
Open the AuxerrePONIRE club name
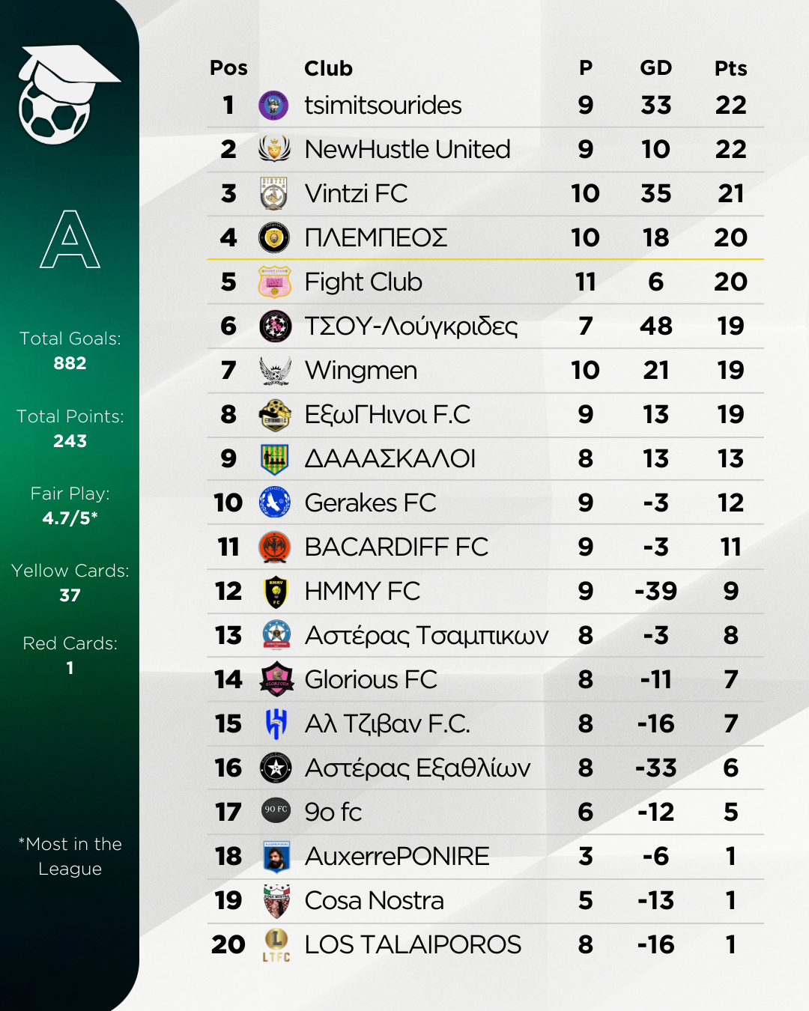397,856
